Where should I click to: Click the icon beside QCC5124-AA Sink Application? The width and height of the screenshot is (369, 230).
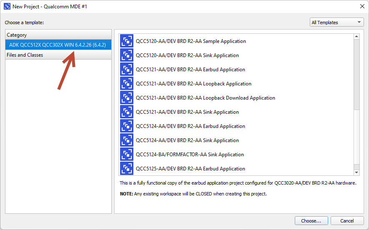click(x=127, y=140)
